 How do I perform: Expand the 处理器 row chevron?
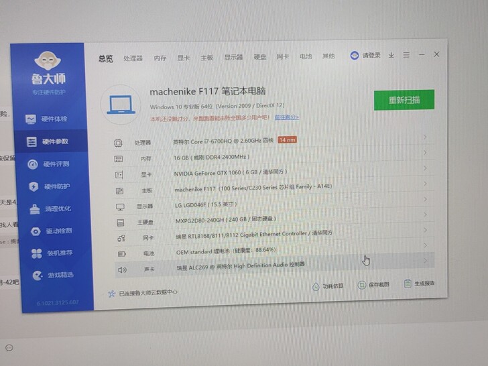[x=425, y=137]
